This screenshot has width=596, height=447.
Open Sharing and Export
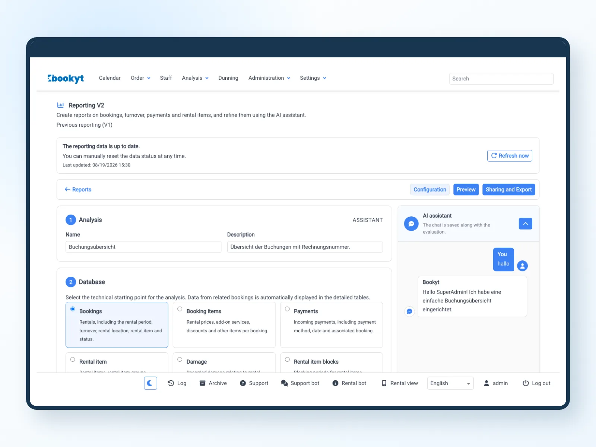pyautogui.click(x=509, y=190)
